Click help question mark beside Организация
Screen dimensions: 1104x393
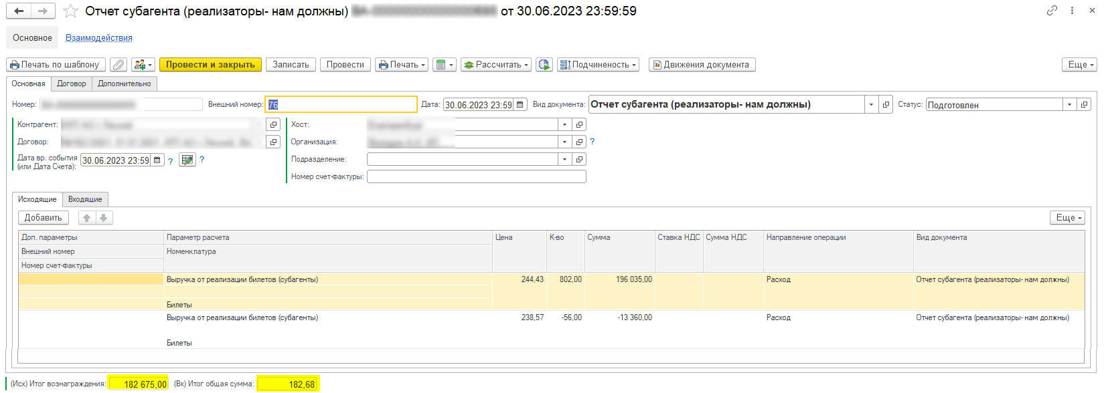[x=592, y=142]
